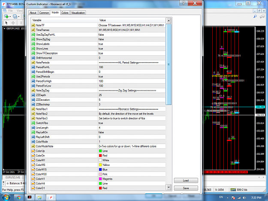Screen dimensions: 268x201
Task: Click the inputs list scrollbar thumb
Action: point(169,64)
